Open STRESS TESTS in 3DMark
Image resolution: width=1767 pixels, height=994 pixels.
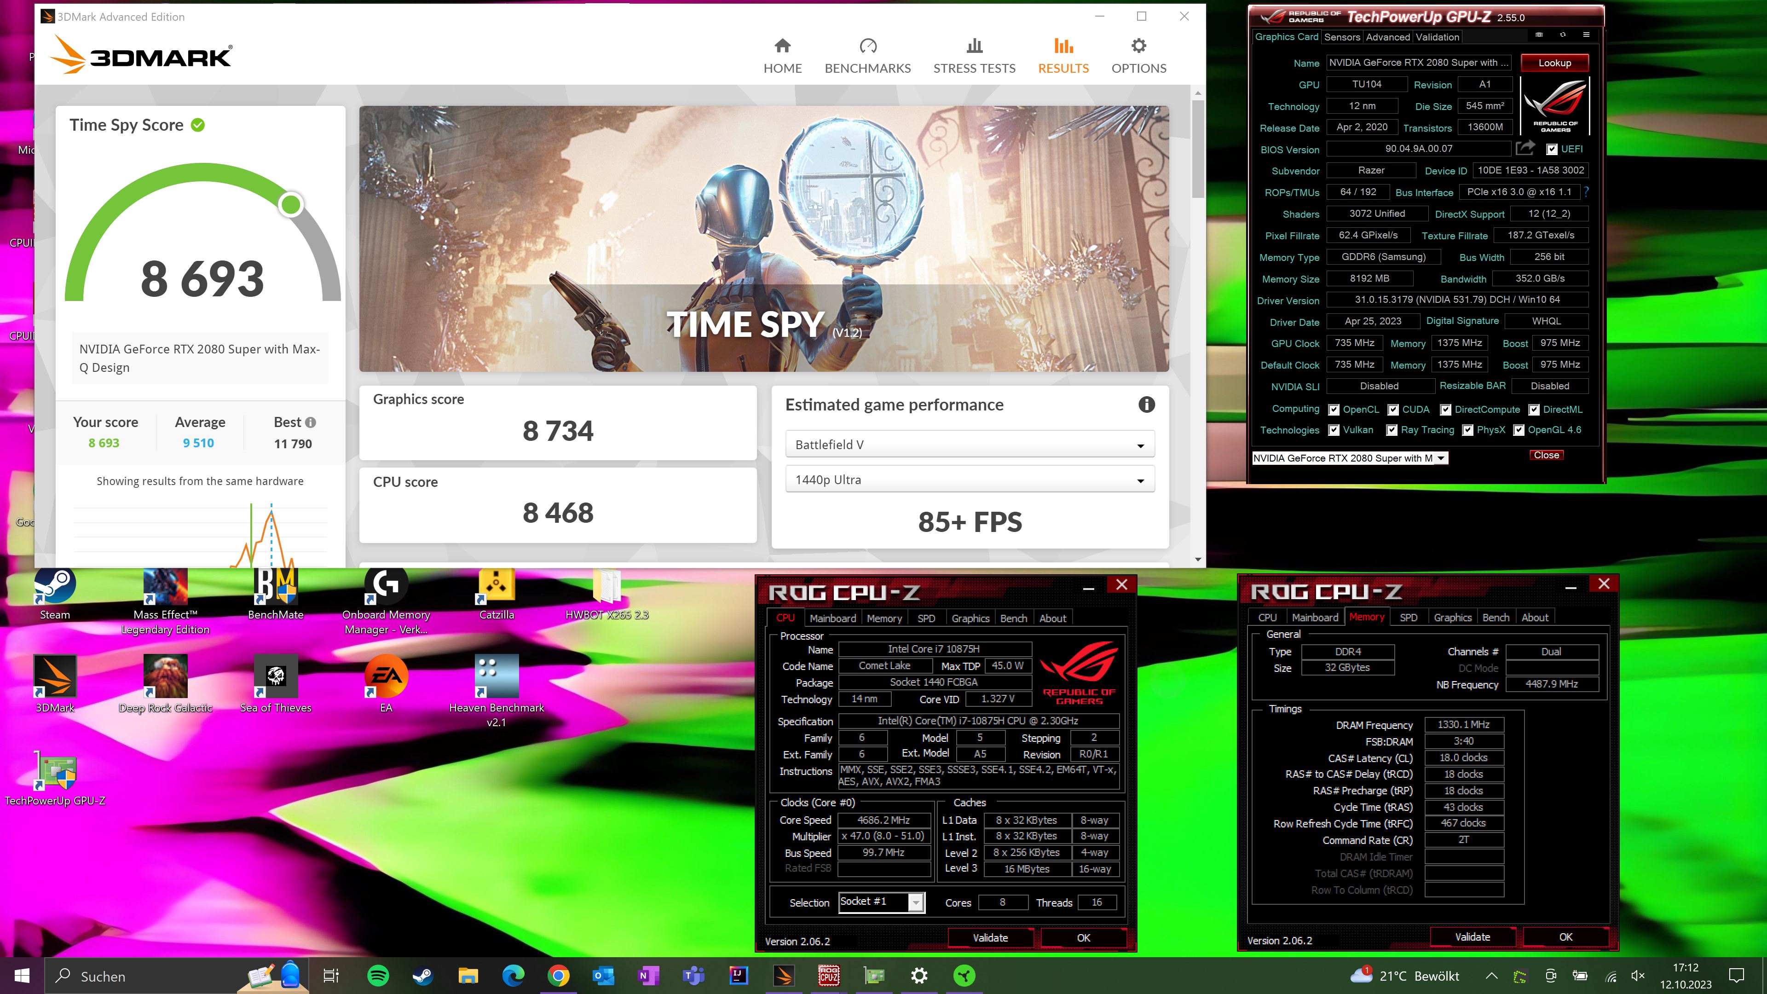pos(974,56)
